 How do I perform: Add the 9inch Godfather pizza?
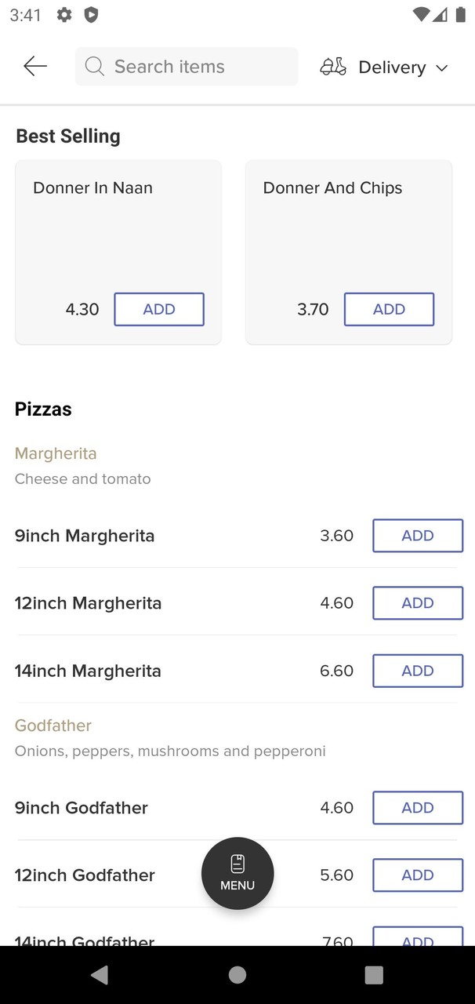coord(418,808)
